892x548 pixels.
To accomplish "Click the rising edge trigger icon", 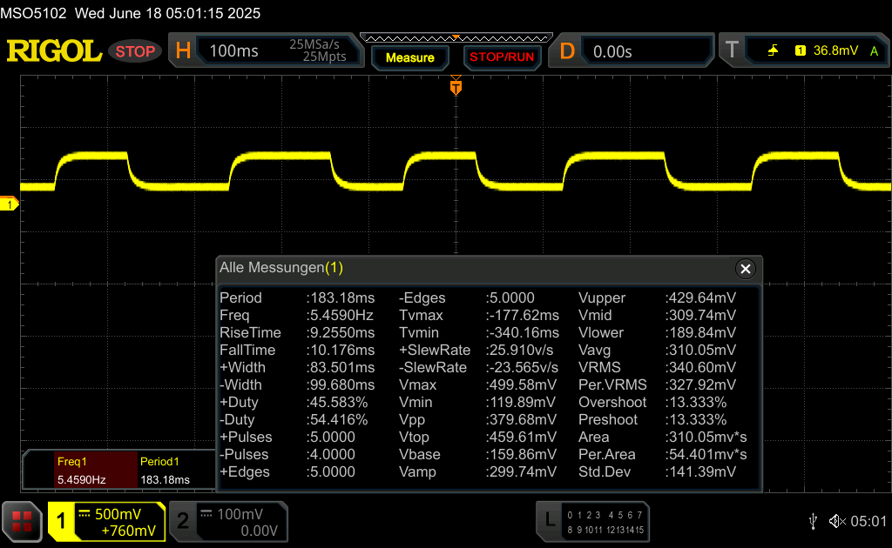I will 773,50.
